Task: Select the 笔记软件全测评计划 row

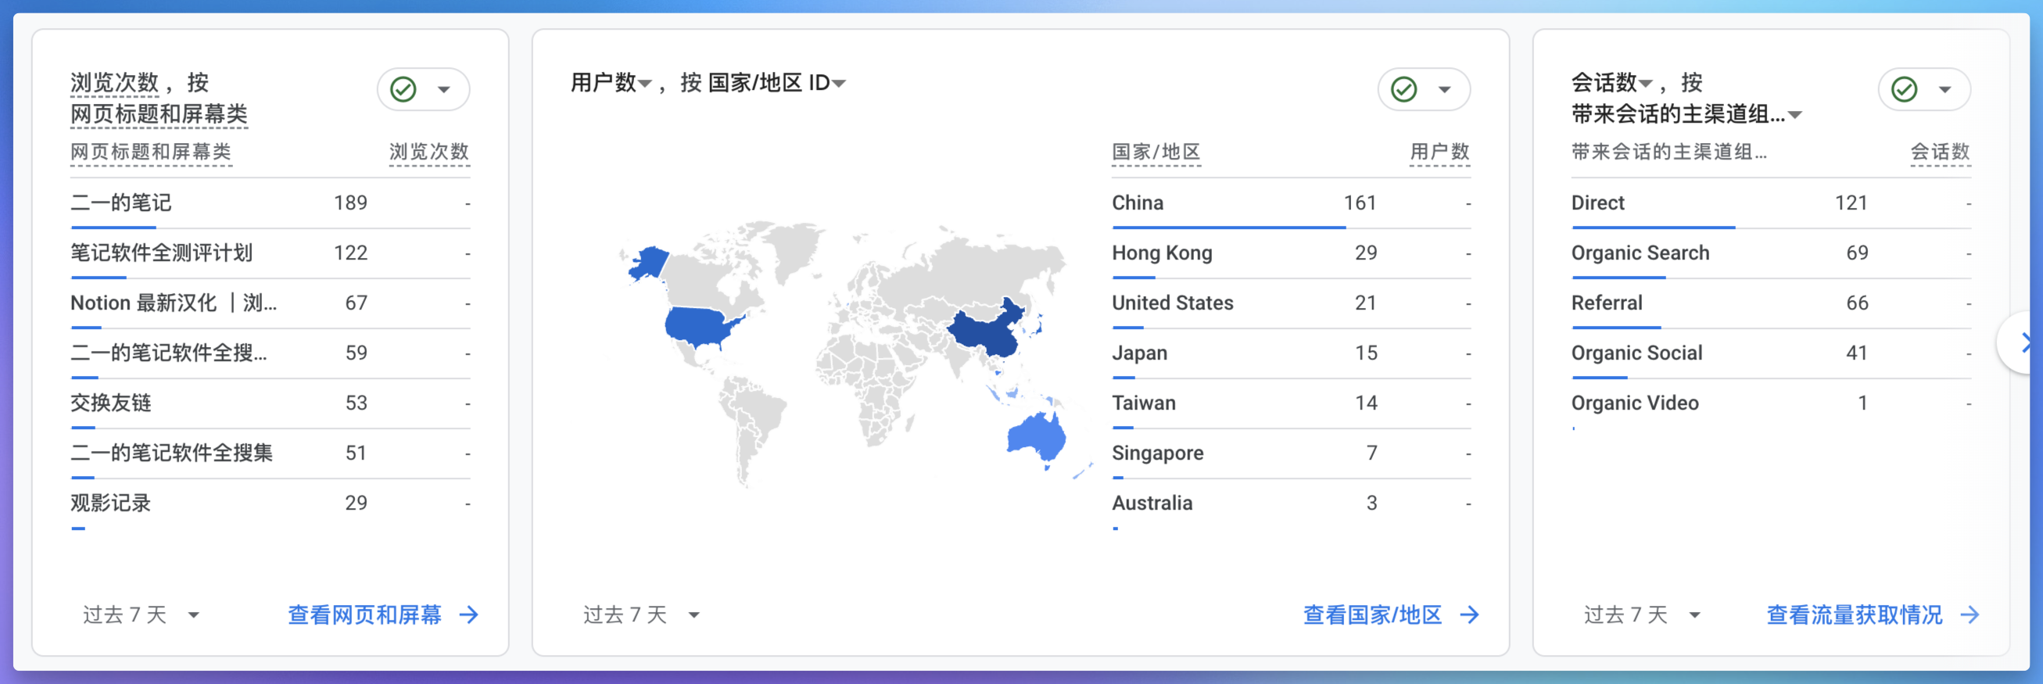Action: pyautogui.click(x=271, y=252)
